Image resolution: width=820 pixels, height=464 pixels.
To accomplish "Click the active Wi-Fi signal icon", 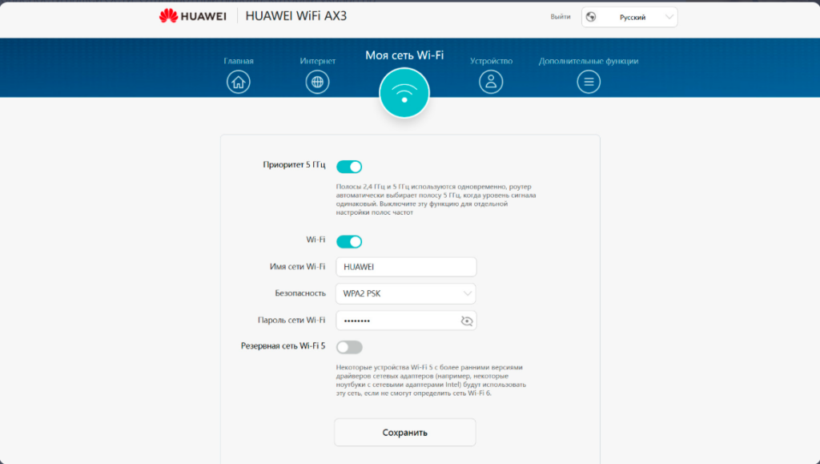I will 404,93.
